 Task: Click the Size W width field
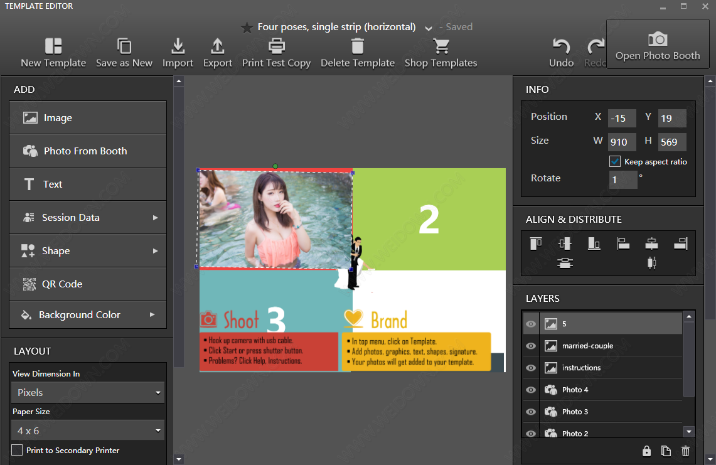tap(622, 142)
